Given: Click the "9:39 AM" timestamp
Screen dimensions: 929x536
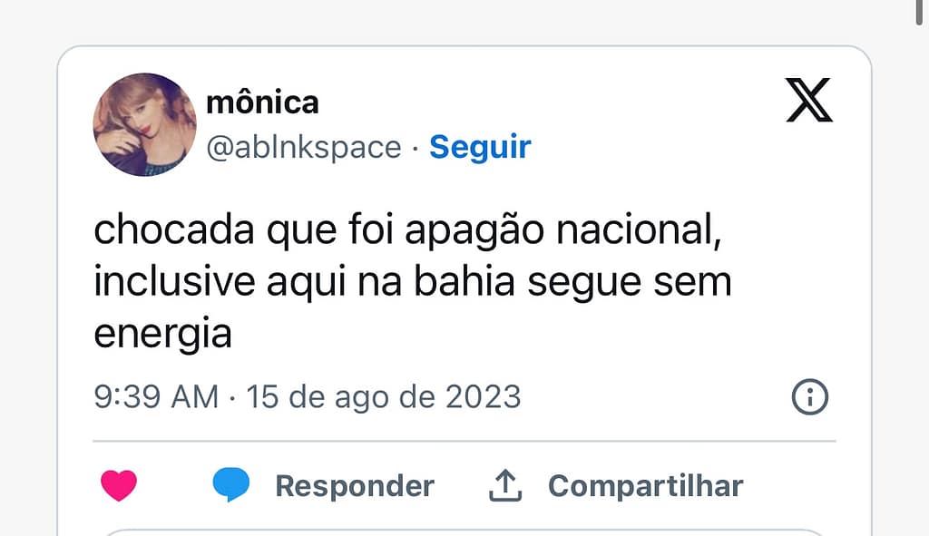Looking at the screenshot, I should pos(156,397).
